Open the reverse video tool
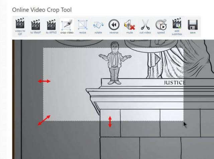214x159 pixels. tap(114, 26)
